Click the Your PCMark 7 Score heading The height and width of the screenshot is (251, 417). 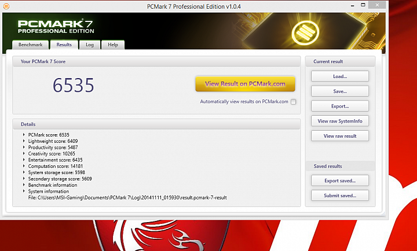point(43,61)
